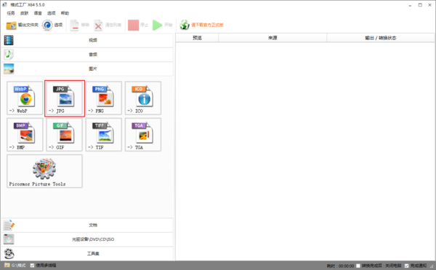
Task: Open the PNG conversion tool
Action: pos(104,98)
